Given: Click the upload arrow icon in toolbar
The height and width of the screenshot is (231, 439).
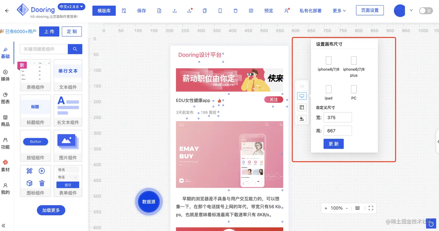Looking at the screenshot, I should point(175,11).
